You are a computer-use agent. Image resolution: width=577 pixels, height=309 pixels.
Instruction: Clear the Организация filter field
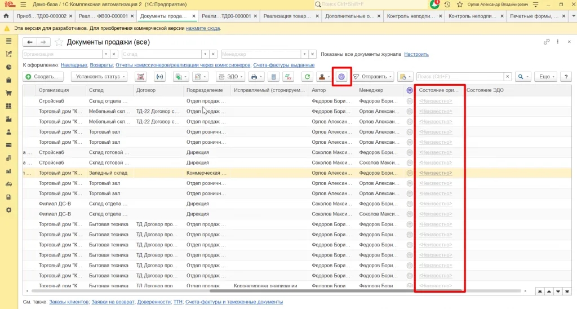pyautogui.click(x=114, y=54)
